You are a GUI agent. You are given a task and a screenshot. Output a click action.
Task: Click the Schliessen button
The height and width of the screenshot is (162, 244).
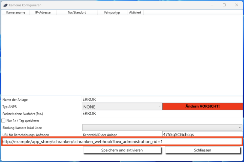pos(203,150)
